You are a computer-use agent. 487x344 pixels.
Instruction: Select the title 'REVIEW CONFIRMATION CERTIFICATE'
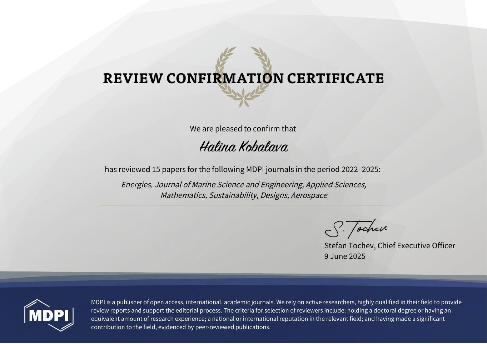point(243,78)
